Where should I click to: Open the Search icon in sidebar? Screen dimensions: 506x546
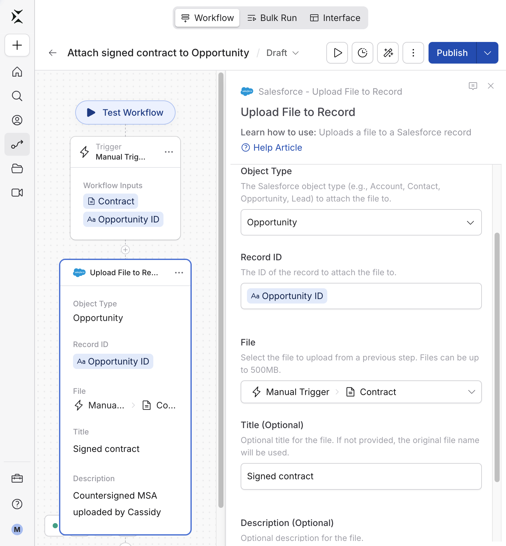pos(17,96)
